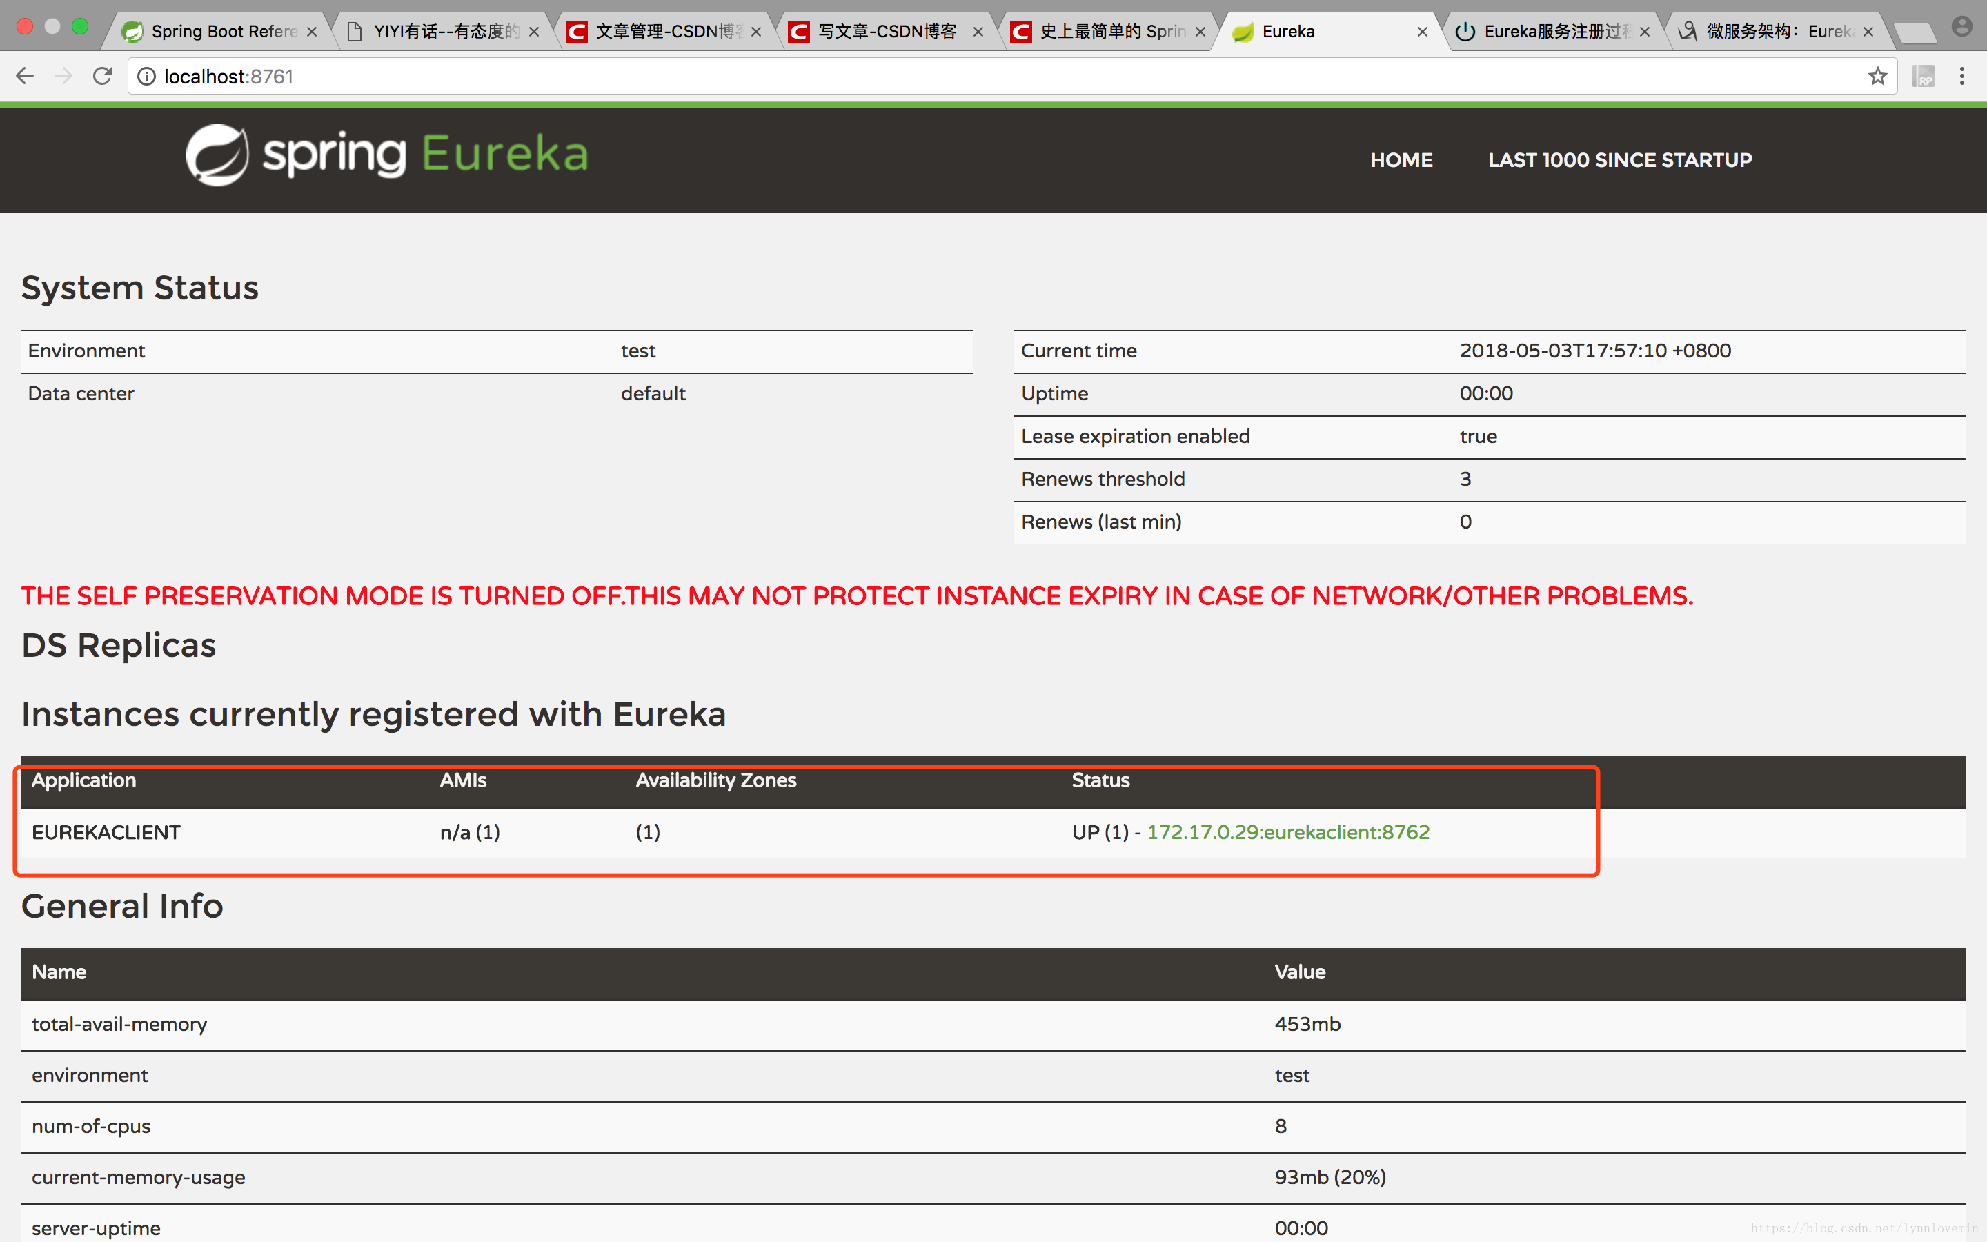The height and width of the screenshot is (1242, 1987).
Task: Close the 文章管理-CSDN tab
Action: pos(756,32)
